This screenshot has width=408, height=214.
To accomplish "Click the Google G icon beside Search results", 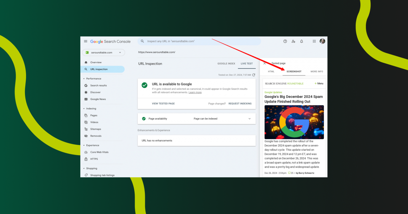I will [86, 85].
